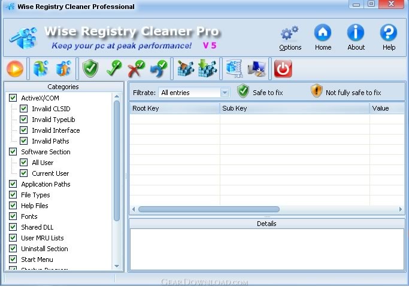Screen dimensions: 409x287
Task: Uncheck the ActiveX/COM category
Action: pos(13,98)
